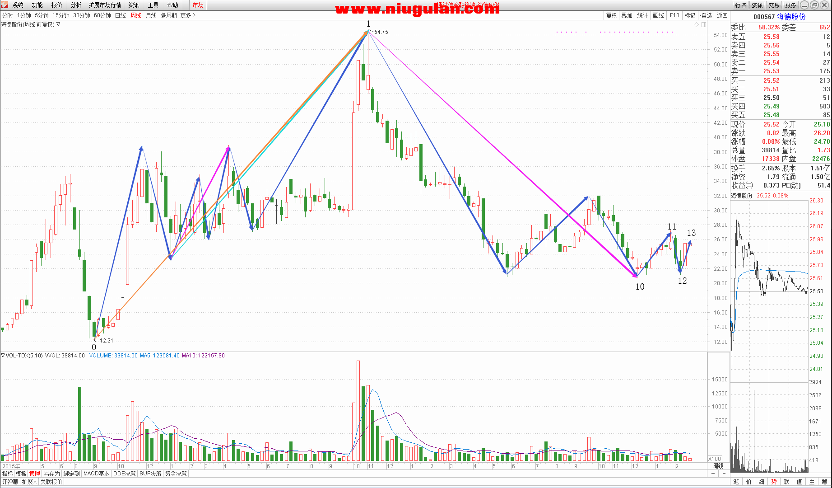
Task: Click the split-pane icon atop the chart
Action: 704,25
